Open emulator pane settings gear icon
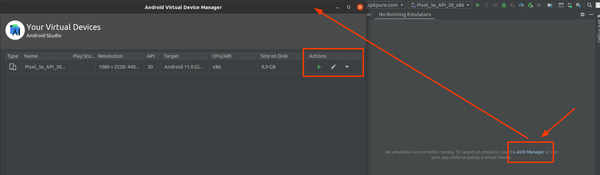The width and height of the screenshot is (600, 175). [x=583, y=14]
